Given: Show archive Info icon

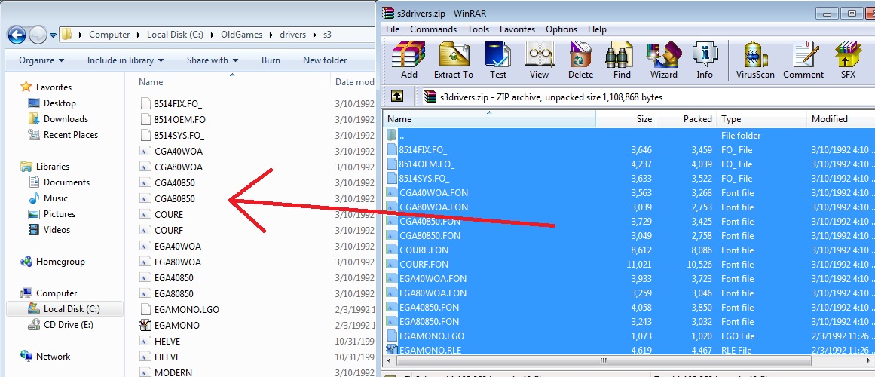Looking at the screenshot, I should coord(704,60).
